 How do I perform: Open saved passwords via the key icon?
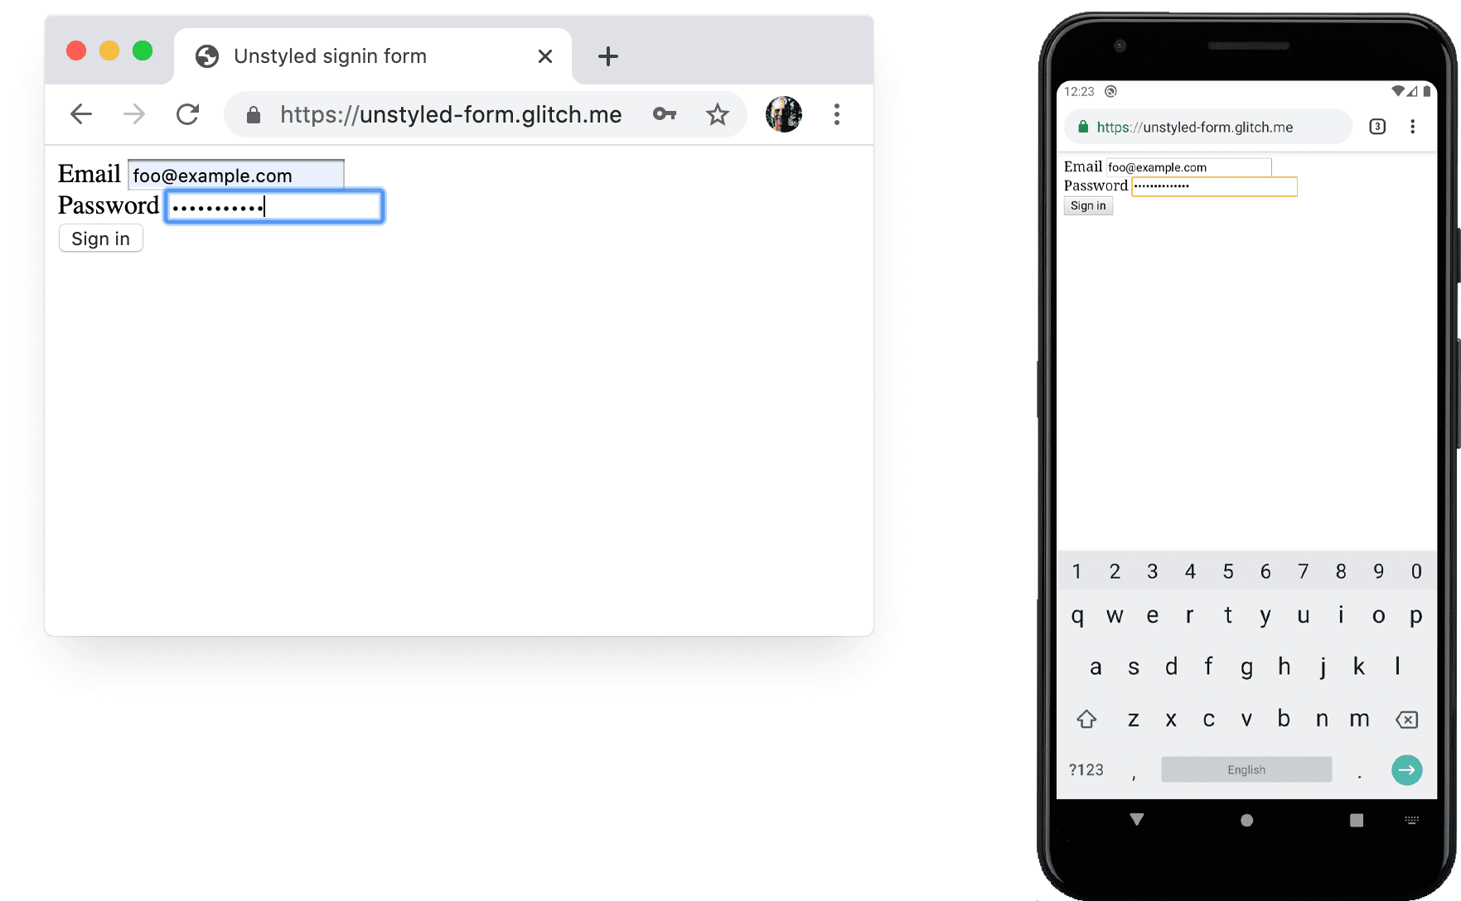pyautogui.click(x=664, y=114)
